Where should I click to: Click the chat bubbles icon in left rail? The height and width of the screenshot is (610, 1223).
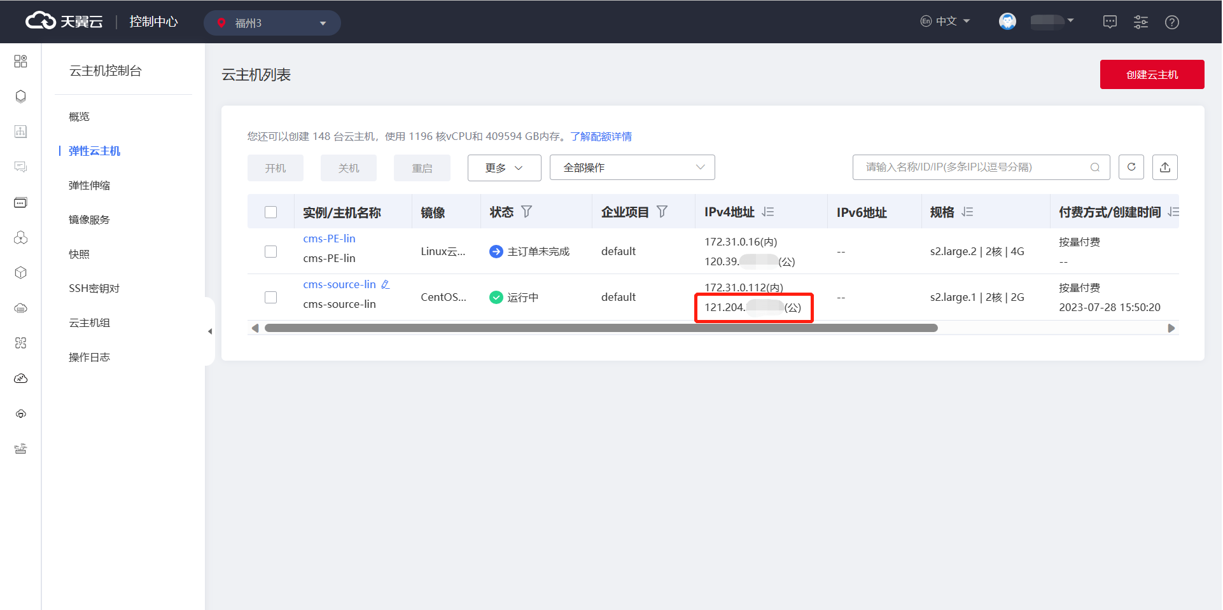click(x=20, y=167)
